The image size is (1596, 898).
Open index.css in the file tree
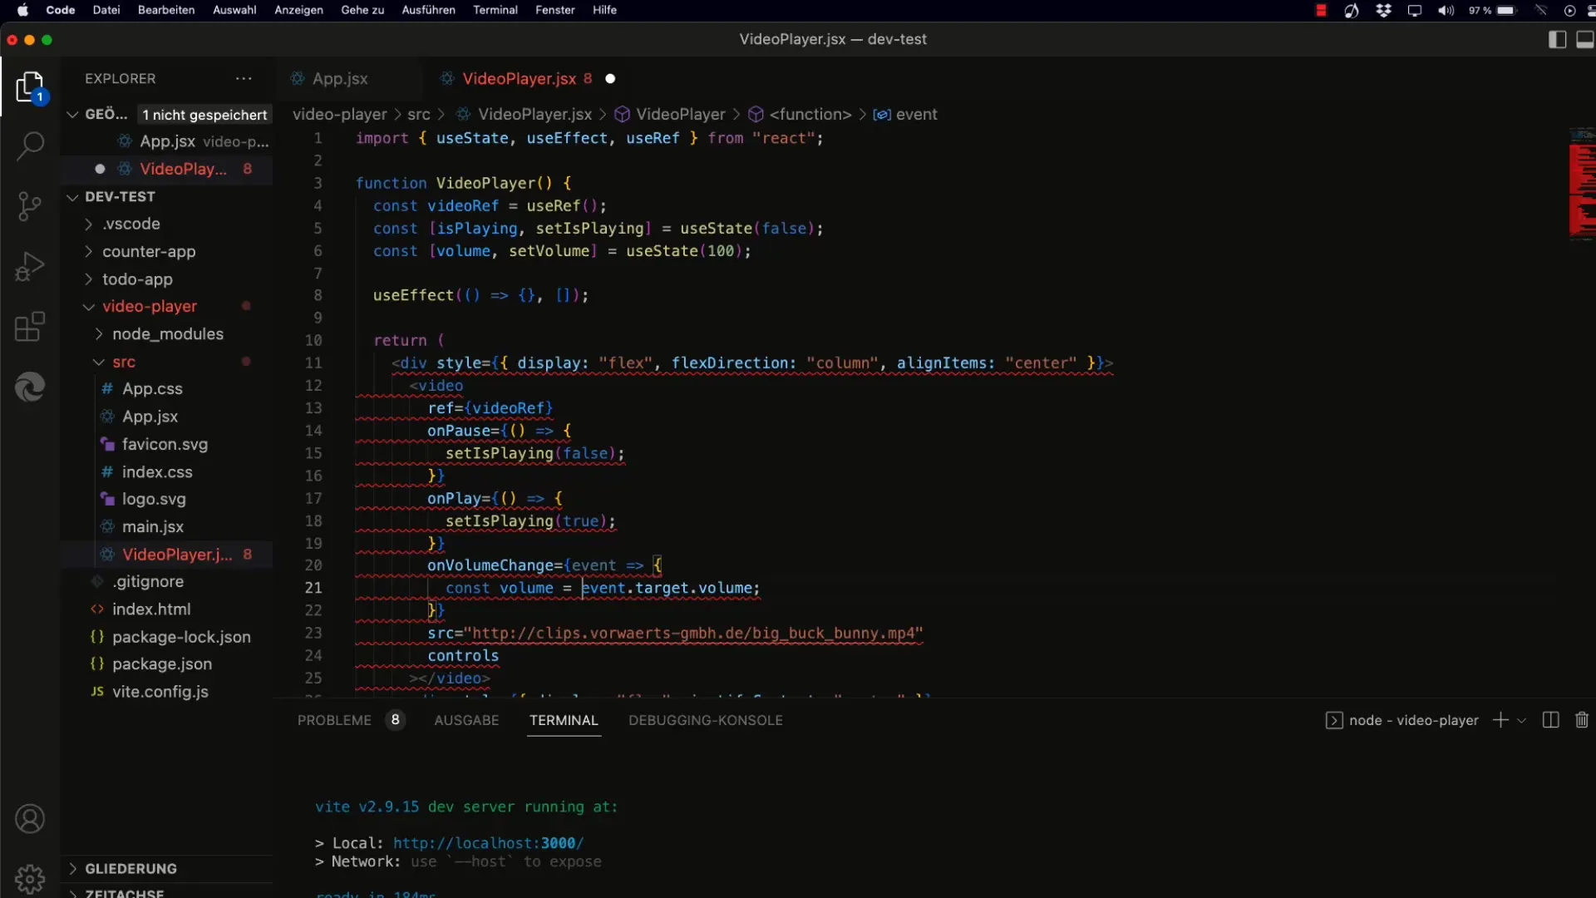click(x=157, y=471)
